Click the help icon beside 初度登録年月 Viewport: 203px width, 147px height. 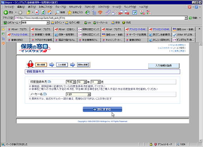[x=49, y=82]
